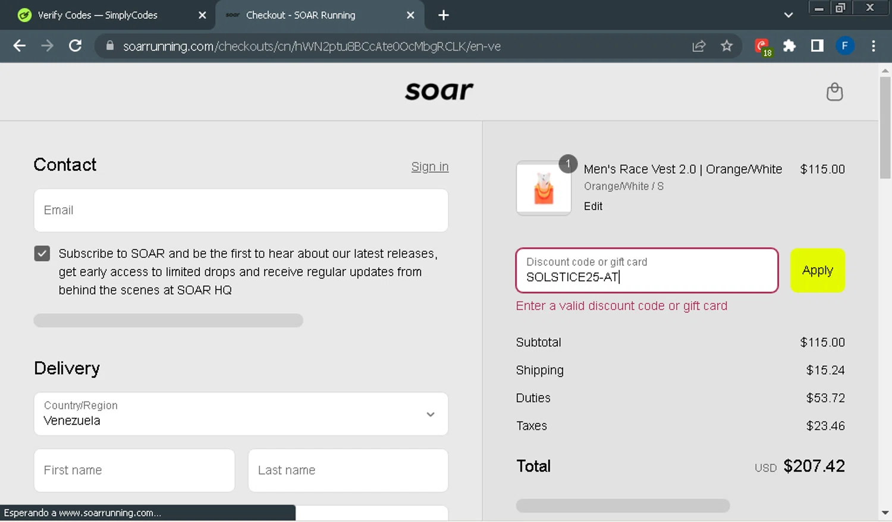Click the Duties $53.72 value
Viewport: 892px width, 522px height.
(x=825, y=398)
